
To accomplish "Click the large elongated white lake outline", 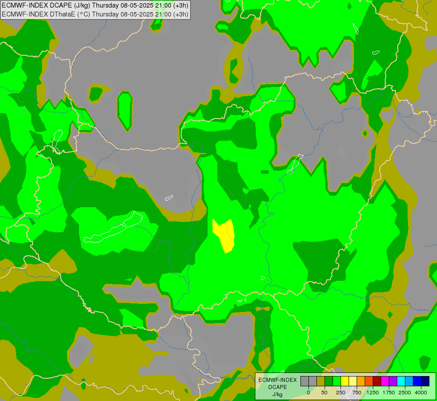I will coord(113,228).
